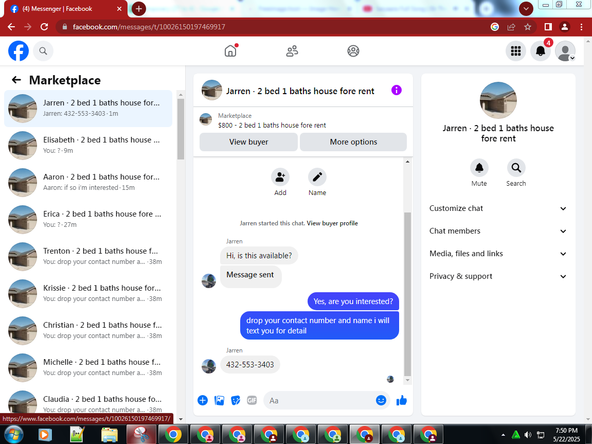Click the message thread scrollbar thumb
This screenshot has height=444, width=592.
point(407,294)
